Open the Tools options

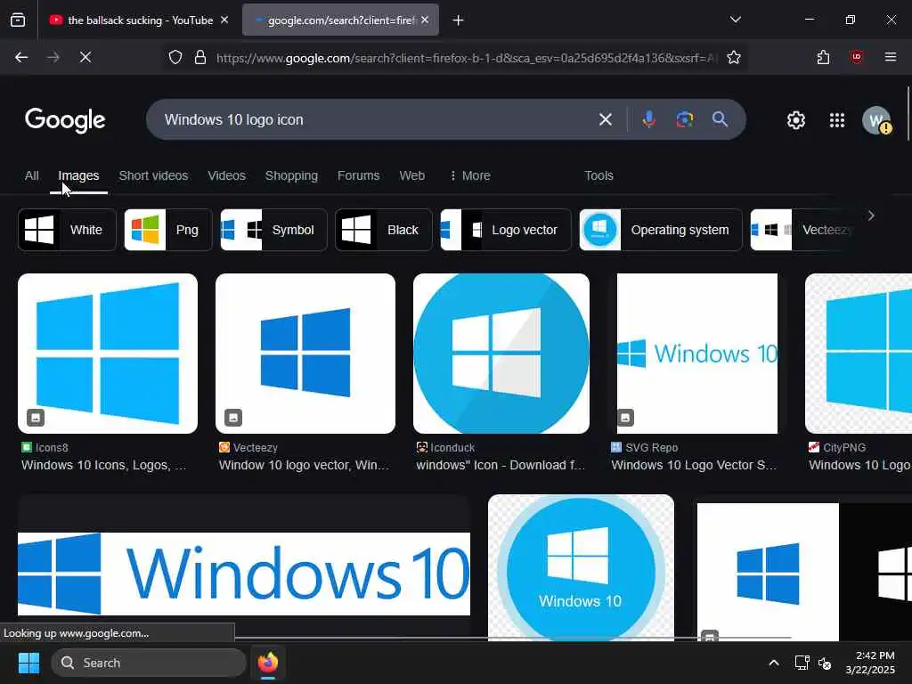598,175
